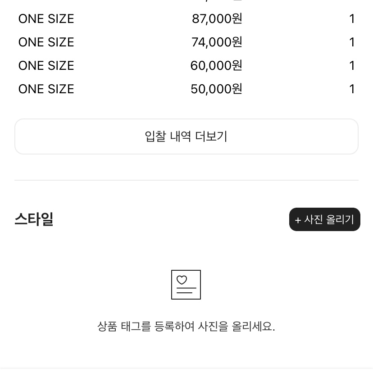
Task: Select the 74,000원 ONE SIZE bid row
Action: [x=186, y=42]
